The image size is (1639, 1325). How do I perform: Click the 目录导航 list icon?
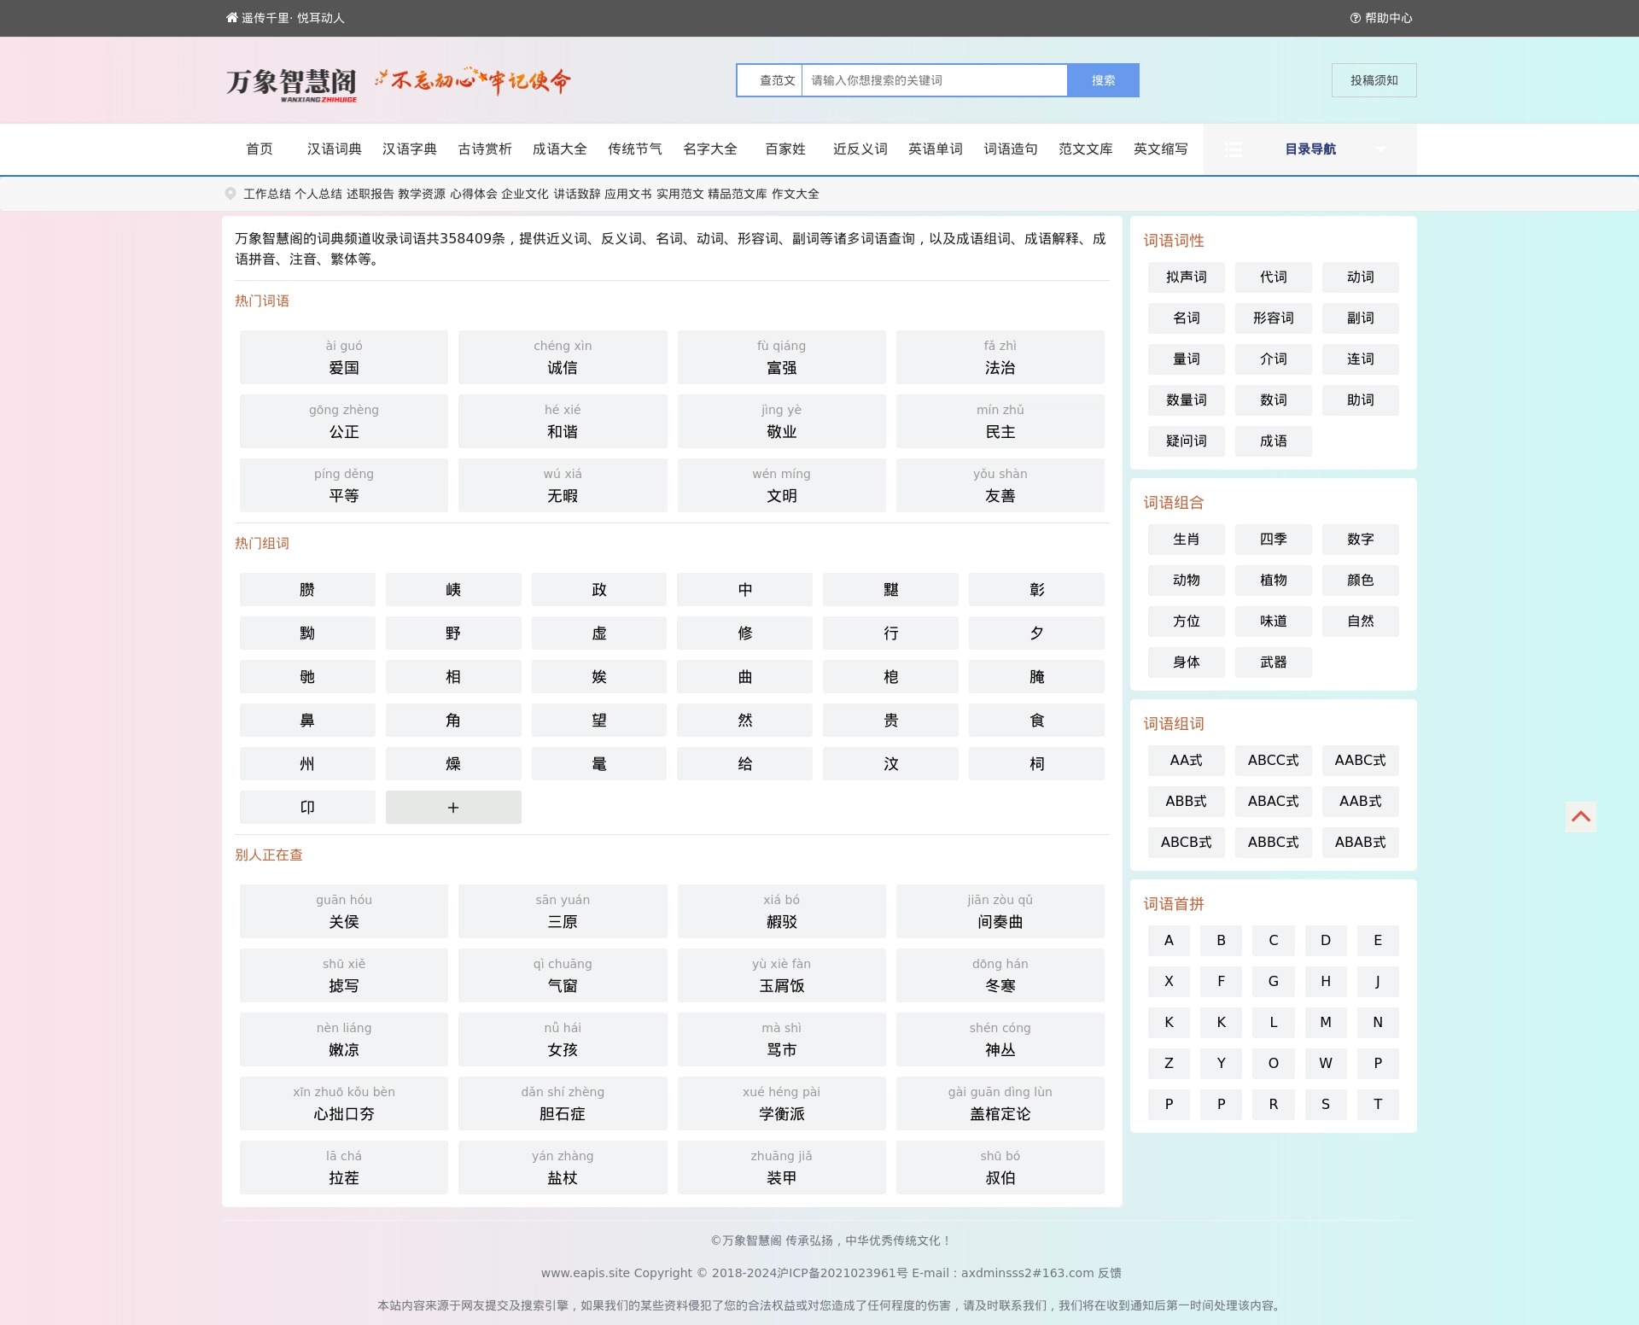(x=1234, y=149)
